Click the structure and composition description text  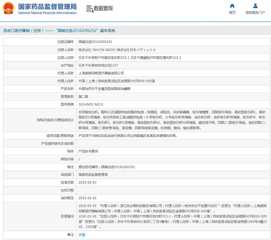click(172, 120)
